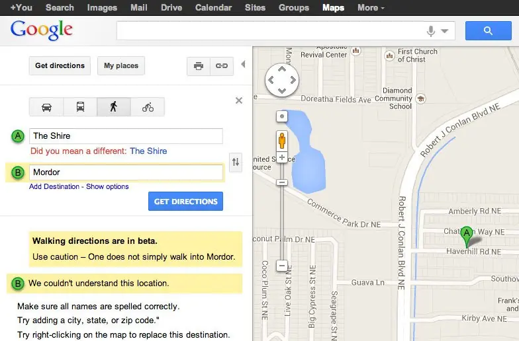Swap start and end points arrows
The width and height of the screenshot is (519, 341).
(236, 163)
